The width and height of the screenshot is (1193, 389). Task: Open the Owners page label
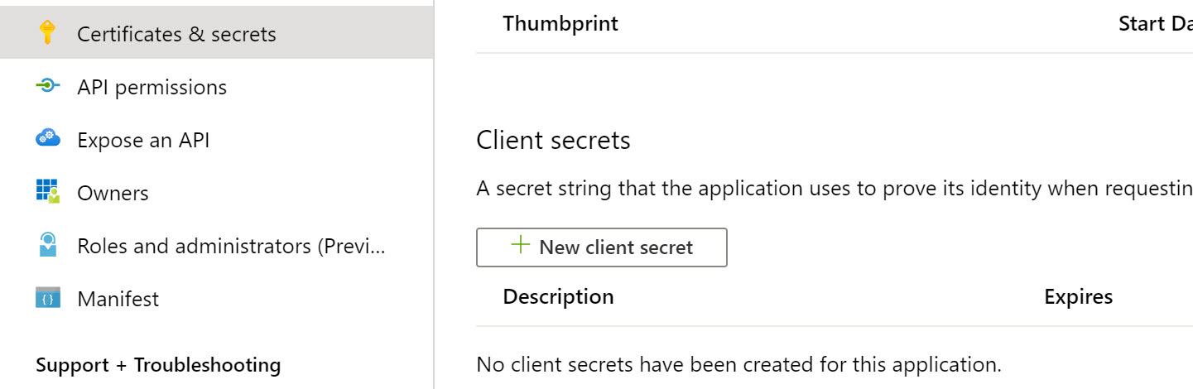click(x=113, y=193)
